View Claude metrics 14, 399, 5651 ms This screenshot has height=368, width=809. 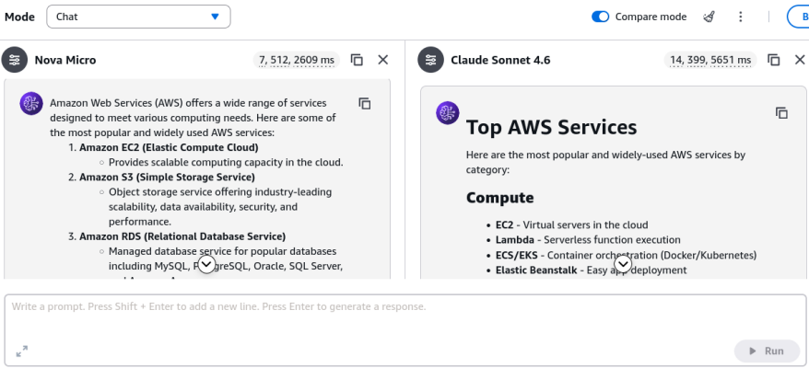709,61
